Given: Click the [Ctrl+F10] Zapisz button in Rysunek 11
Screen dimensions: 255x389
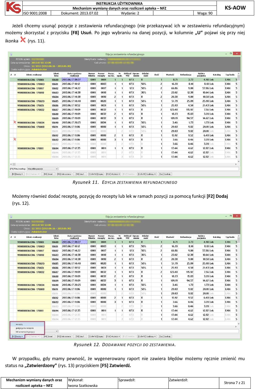Looking at the screenshot, I should pyautogui.click(x=96, y=174).
